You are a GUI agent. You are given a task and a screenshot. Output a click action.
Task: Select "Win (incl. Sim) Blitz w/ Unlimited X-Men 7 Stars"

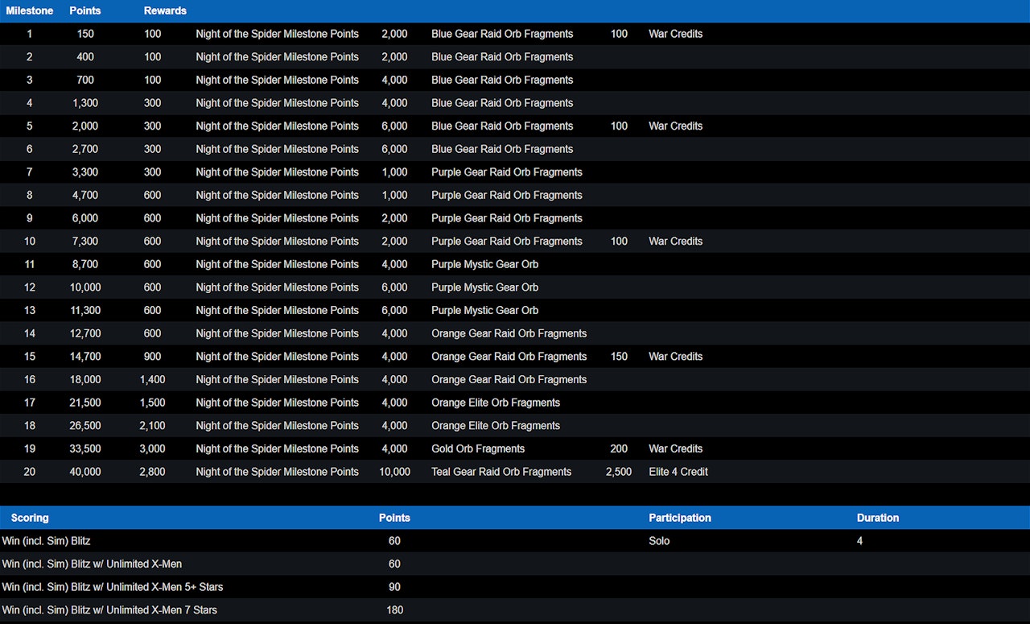pos(109,610)
